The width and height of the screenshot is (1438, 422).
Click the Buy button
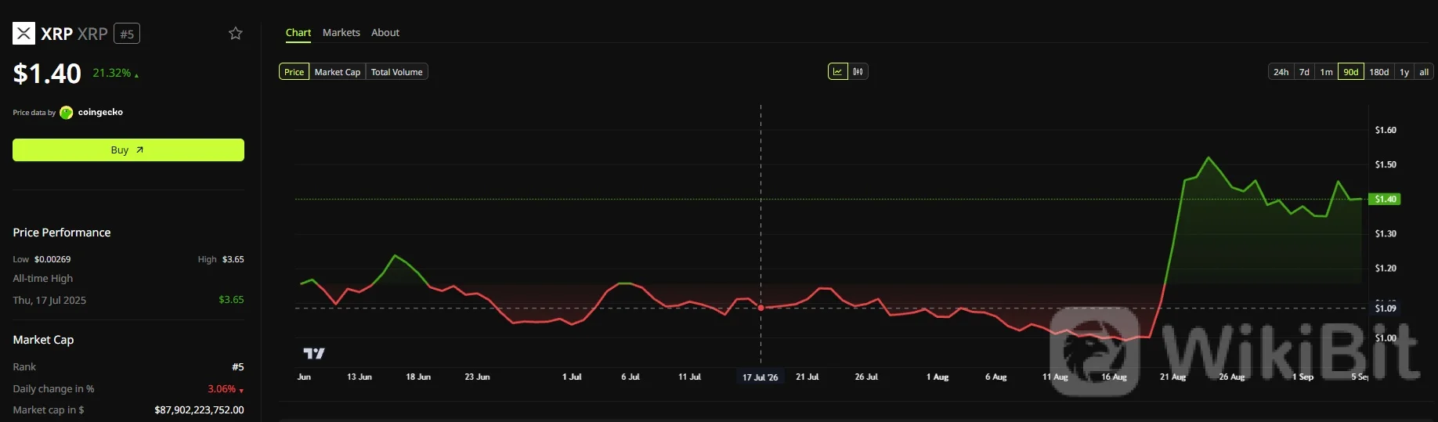point(128,150)
